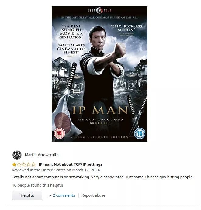Click 'Epic, kick-ass action' quote on cover
This screenshot has width=201, height=210.
(x=126, y=28)
